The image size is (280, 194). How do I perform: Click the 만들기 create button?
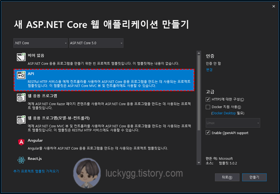(254, 177)
